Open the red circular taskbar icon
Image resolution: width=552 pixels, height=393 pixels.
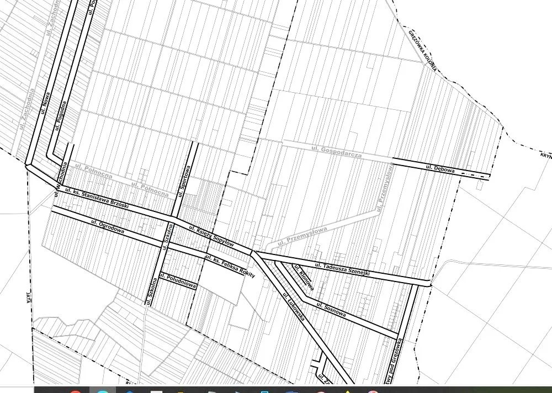tap(76, 391)
